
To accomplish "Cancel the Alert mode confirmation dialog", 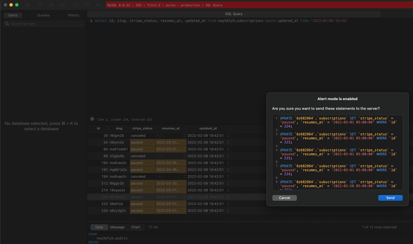I will point(284,198).
